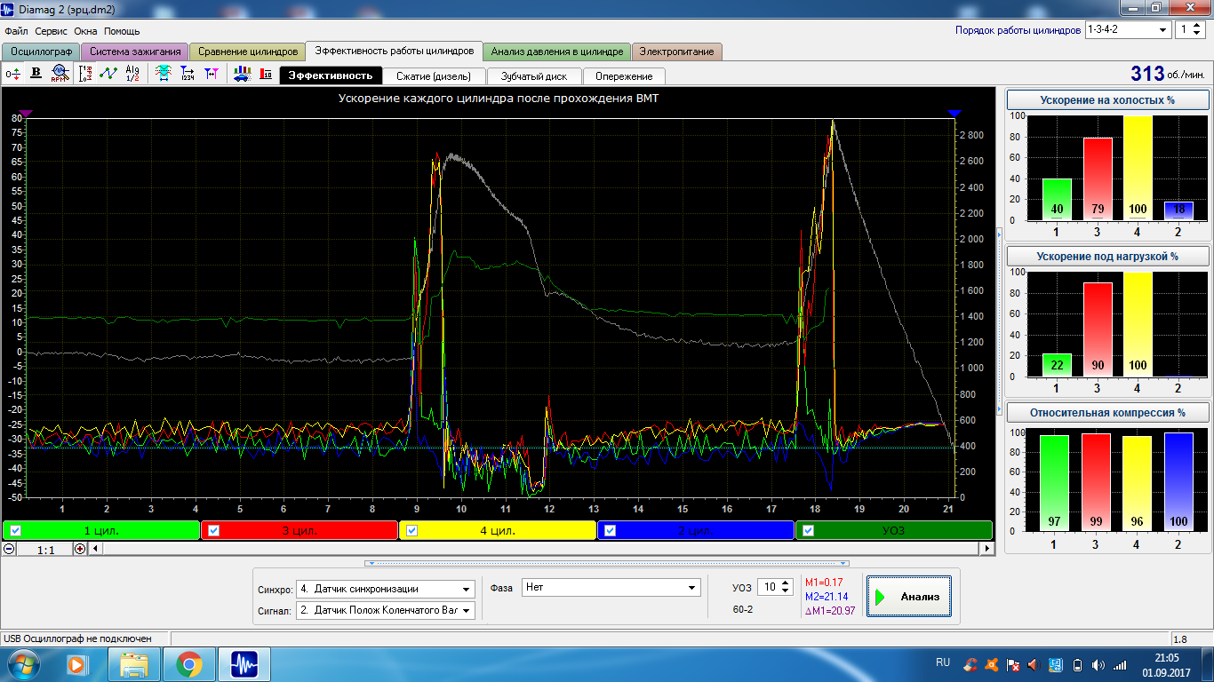Image resolution: width=1214 pixels, height=682 pixels.
Task: Click the Alg 1/2 algorithm toolbar icon
Action: [x=132, y=74]
